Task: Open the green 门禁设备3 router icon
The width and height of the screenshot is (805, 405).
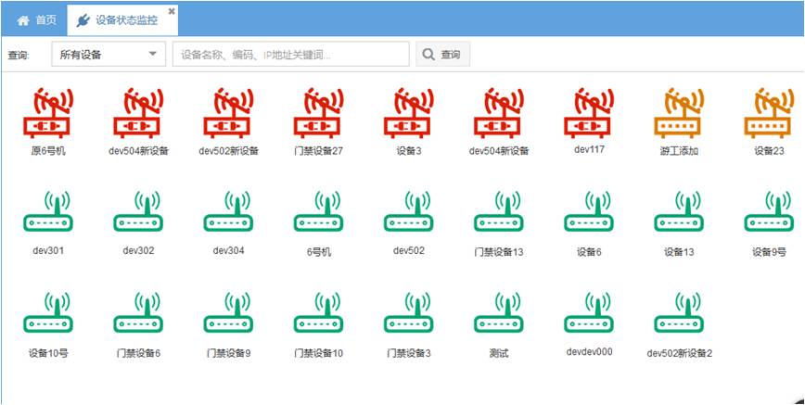Action: [408, 312]
